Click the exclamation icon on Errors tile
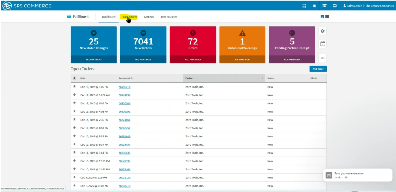The width and height of the screenshot is (396, 192). pos(193,33)
